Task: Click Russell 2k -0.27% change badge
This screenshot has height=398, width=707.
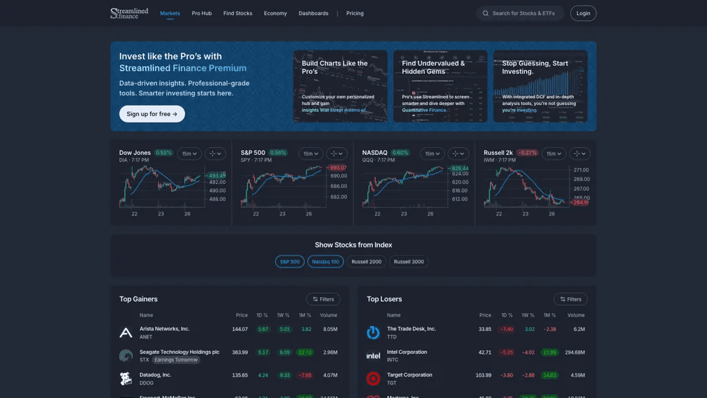Action: (527, 153)
